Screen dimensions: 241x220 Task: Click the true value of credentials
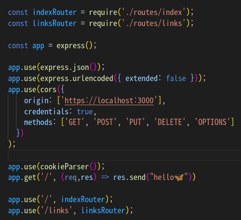pyautogui.click(x=85, y=111)
